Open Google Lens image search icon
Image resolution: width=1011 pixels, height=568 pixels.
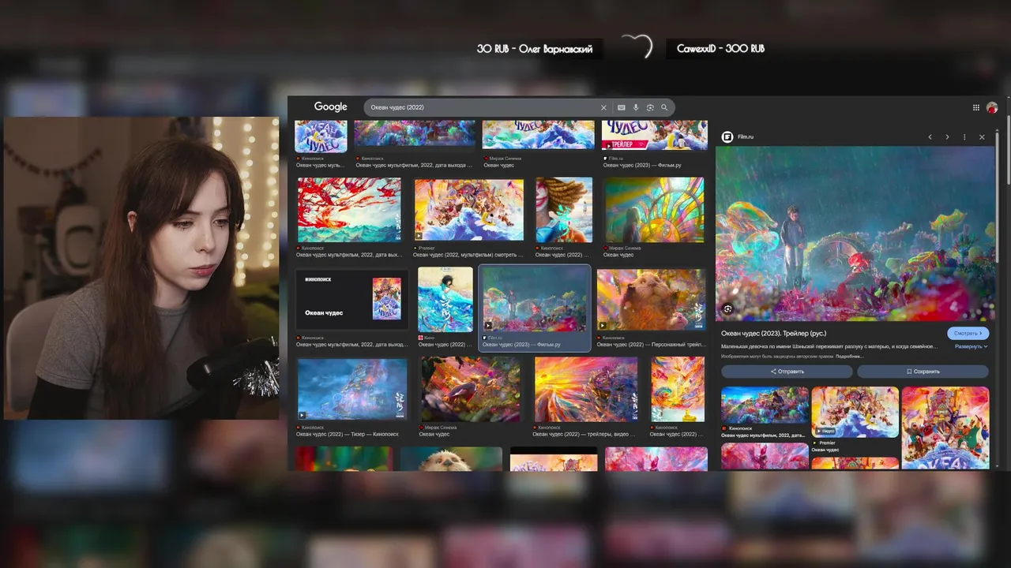(650, 107)
